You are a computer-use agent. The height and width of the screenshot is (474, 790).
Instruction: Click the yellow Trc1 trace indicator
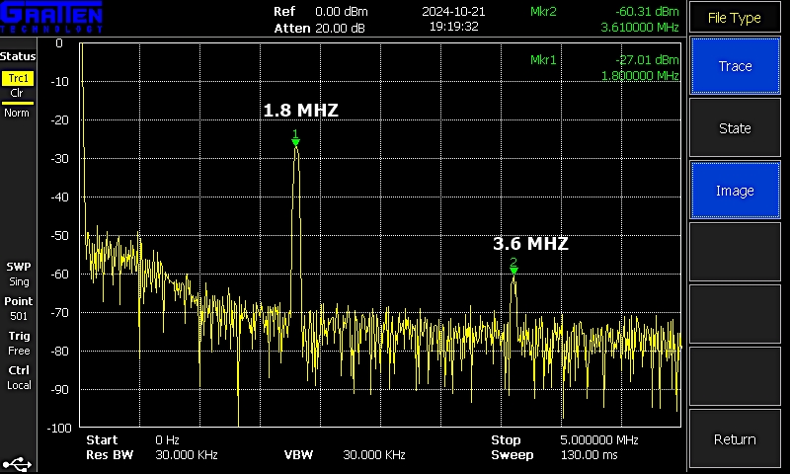coord(18,78)
